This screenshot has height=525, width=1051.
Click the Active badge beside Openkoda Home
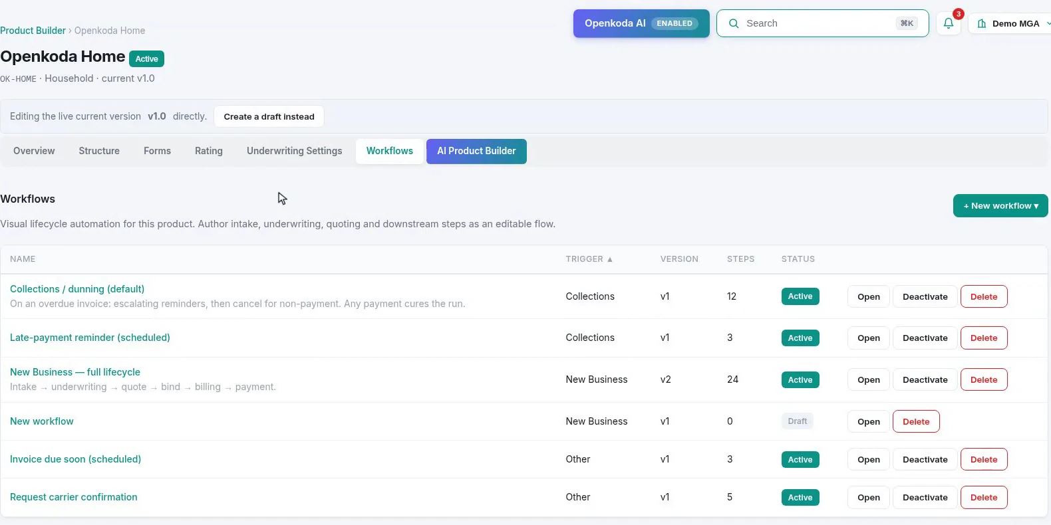[146, 58]
